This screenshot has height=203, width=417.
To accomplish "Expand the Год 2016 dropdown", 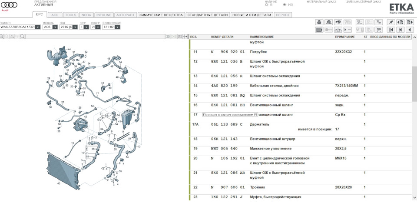I will pyautogui.click(x=75, y=27).
